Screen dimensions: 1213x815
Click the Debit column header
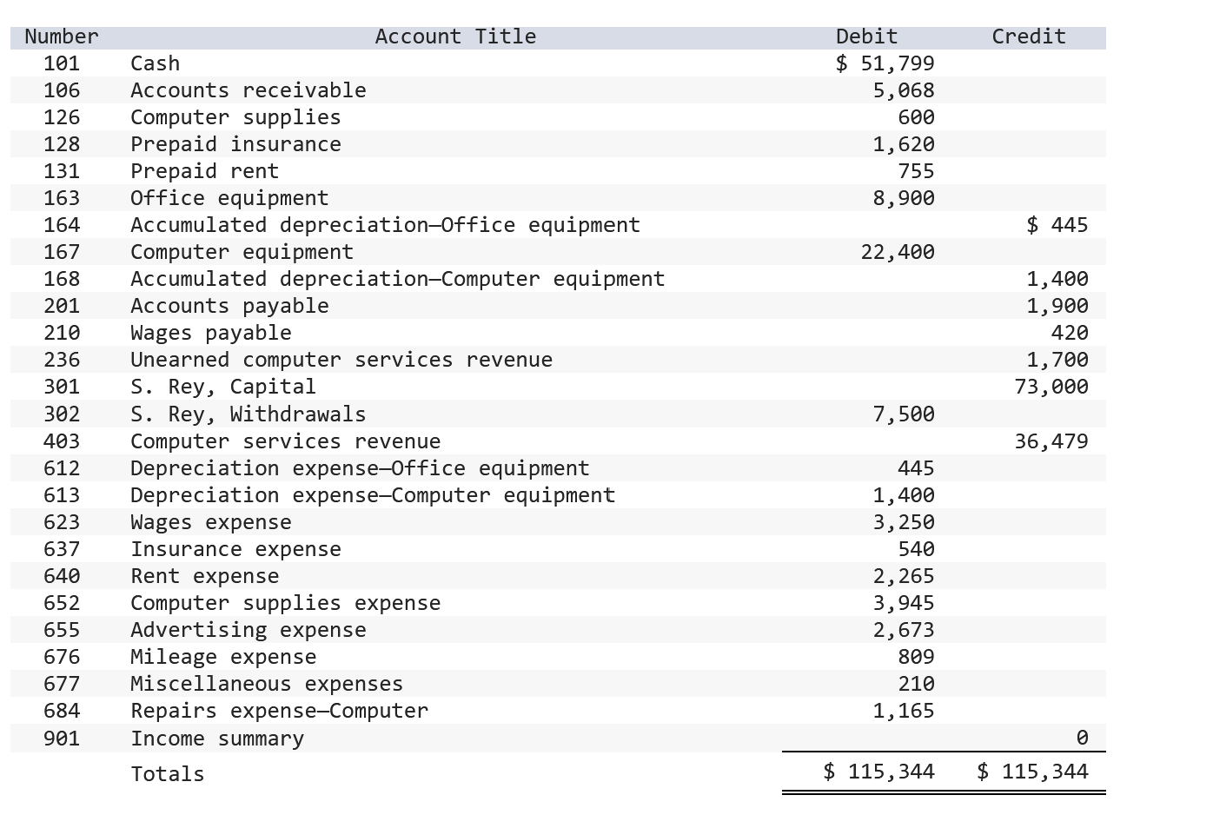[x=865, y=36]
